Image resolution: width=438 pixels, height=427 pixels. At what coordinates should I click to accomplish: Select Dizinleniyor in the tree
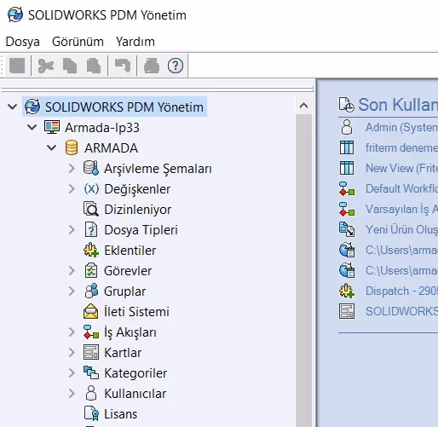coord(138,210)
